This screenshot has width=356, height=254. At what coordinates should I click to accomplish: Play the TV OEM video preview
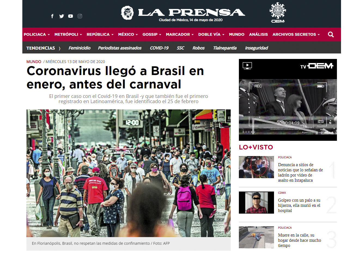288,107
